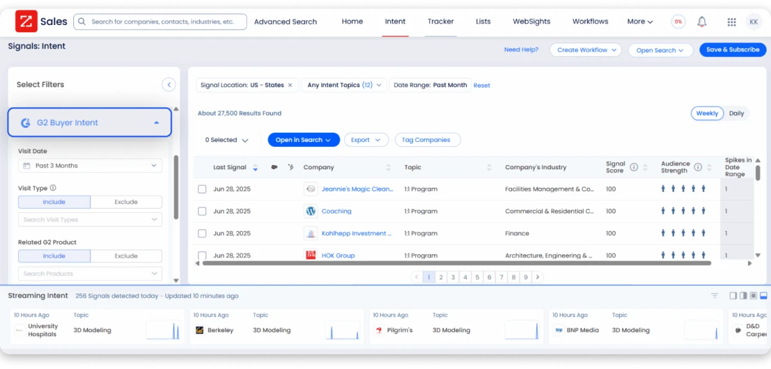Click the HOK Group company logo
This screenshot has height=369, width=771.
(311, 255)
